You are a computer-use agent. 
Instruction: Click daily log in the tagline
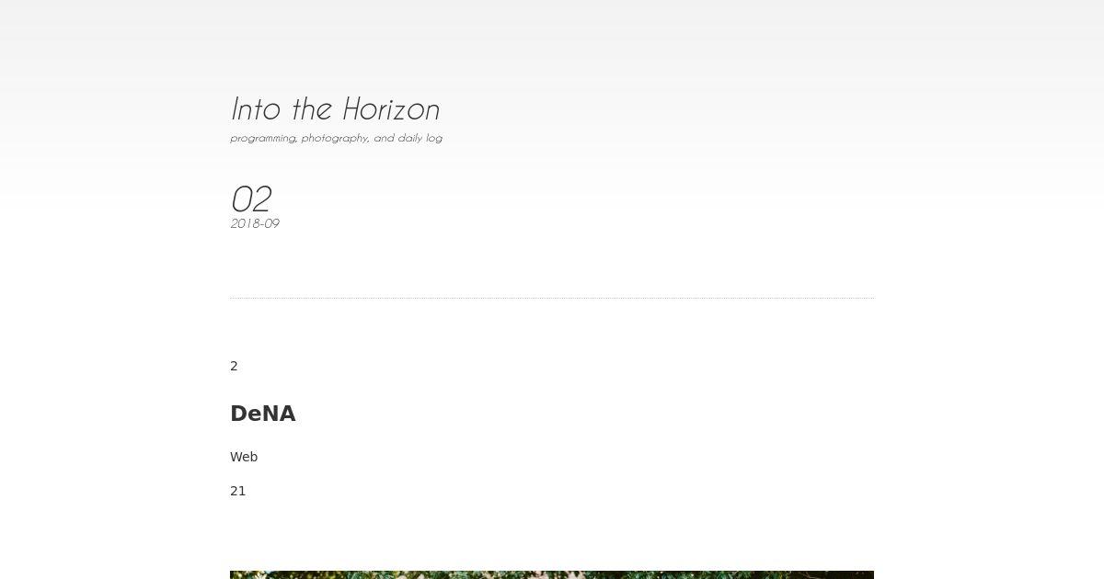420,138
